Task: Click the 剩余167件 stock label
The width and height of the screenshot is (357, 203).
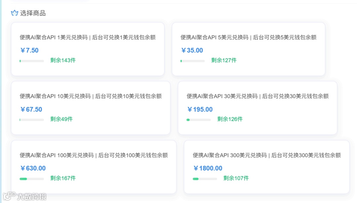Action: click(x=63, y=178)
